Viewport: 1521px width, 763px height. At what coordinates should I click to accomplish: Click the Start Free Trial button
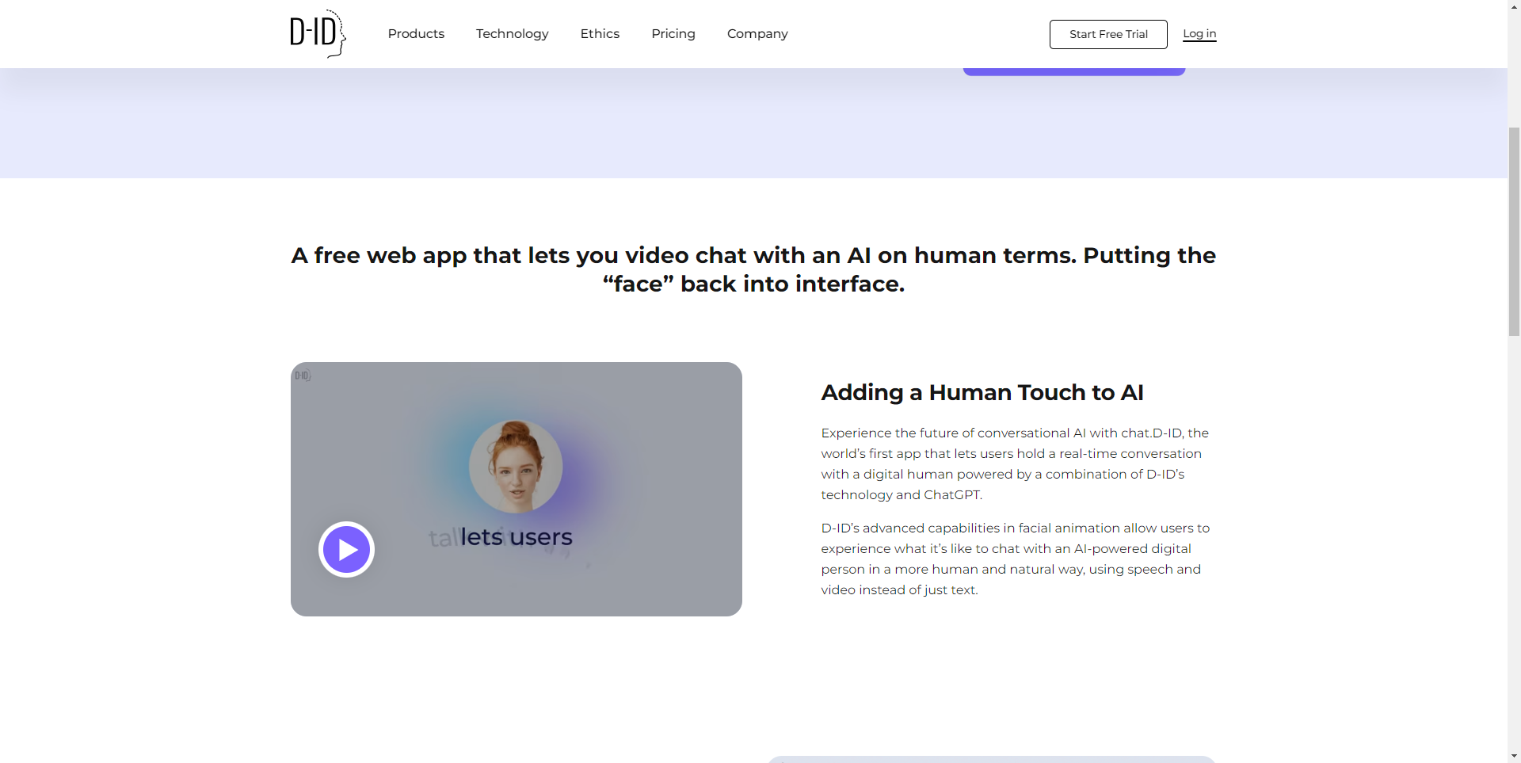pos(1108,34)
